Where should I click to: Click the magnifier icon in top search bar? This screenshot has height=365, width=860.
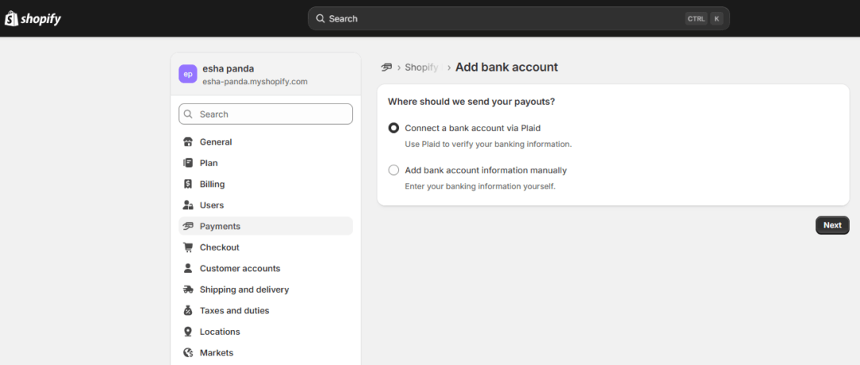pos(320,18)
